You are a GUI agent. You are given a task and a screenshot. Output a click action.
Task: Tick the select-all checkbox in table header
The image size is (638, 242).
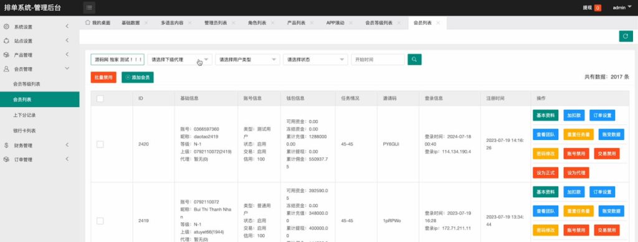tap(100, 98)
